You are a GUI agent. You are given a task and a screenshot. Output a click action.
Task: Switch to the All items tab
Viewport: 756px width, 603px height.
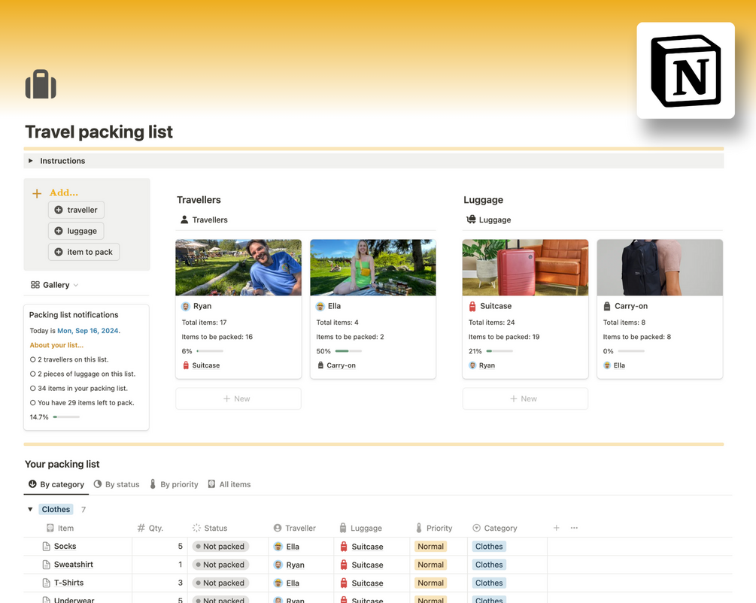tap(229, 484)
